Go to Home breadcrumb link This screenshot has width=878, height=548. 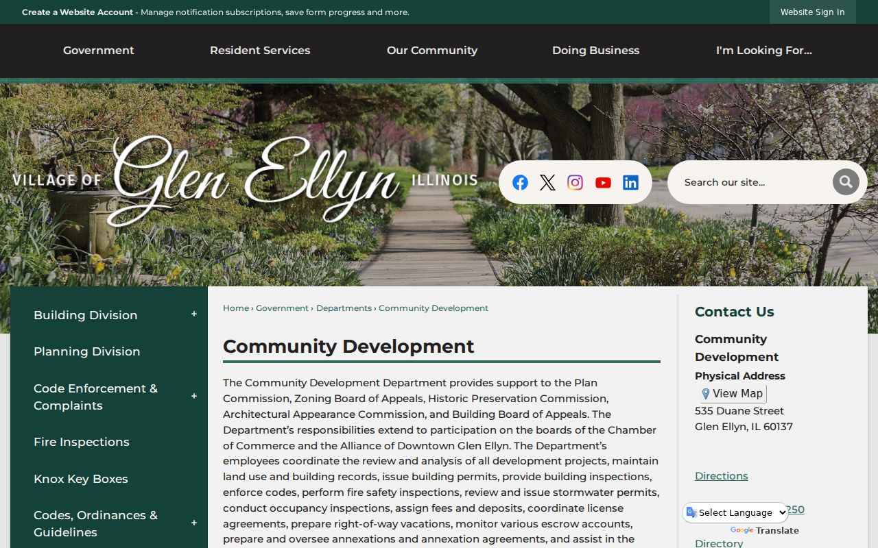pos(236,308)
